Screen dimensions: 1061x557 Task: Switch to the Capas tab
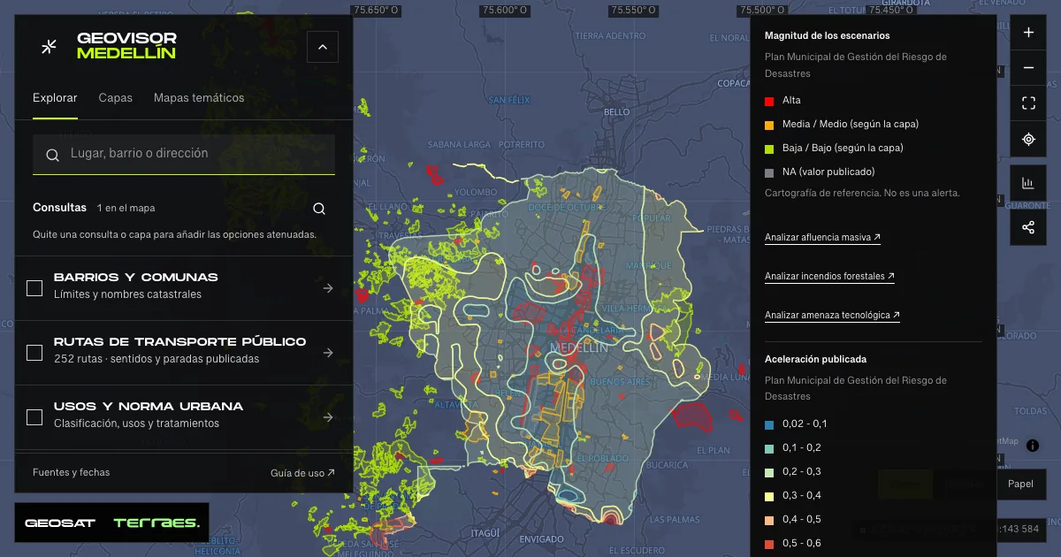coord(115,98)
